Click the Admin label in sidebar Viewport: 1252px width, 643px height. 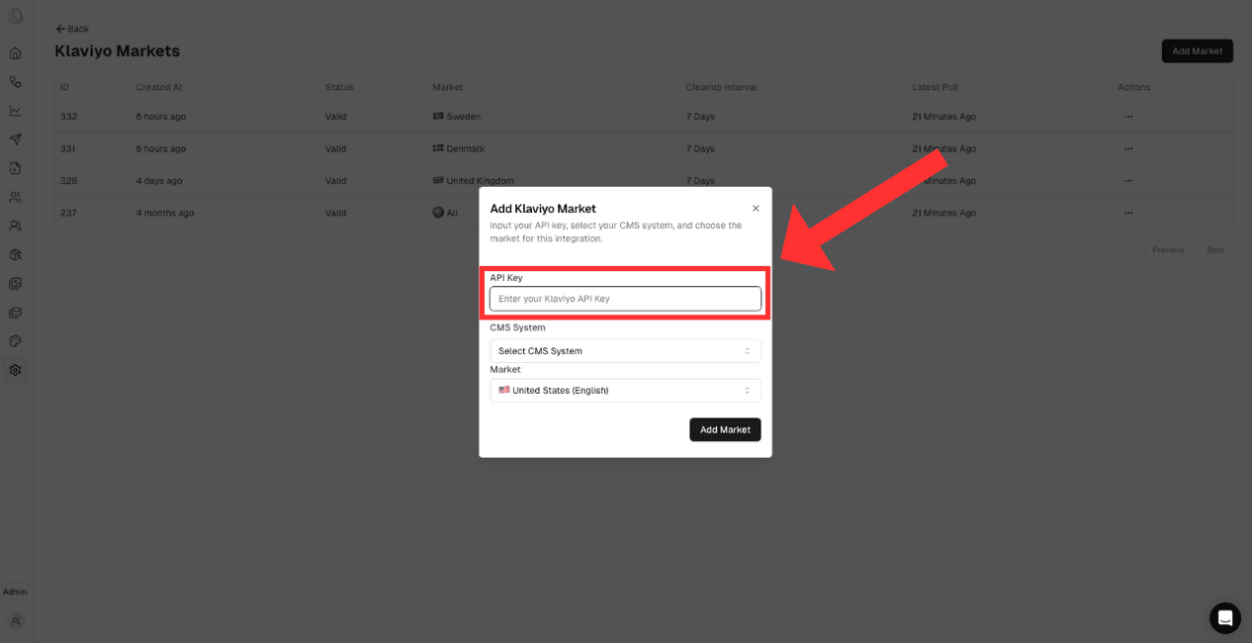tap(15, 592)
